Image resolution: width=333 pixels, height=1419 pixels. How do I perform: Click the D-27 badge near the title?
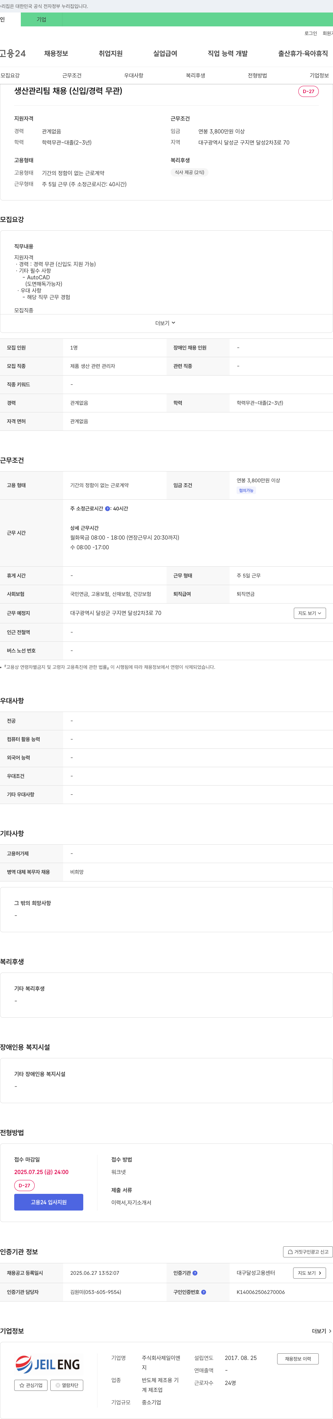click(x=308, y=91)
